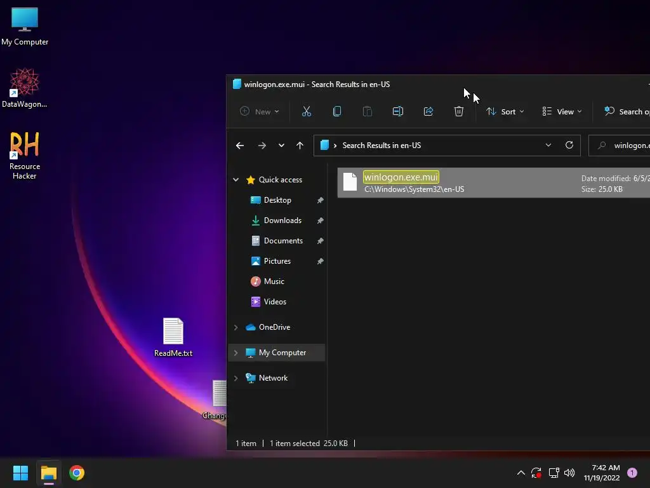The height and width of the screenshot is (488, 650).
Task: Click the pin icon next to Pictures
Action: (320, 261)
